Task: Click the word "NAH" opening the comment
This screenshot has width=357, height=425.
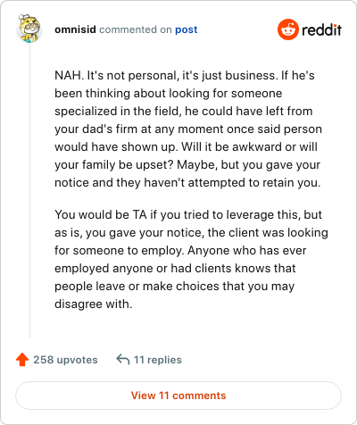Action: [68, 76]
